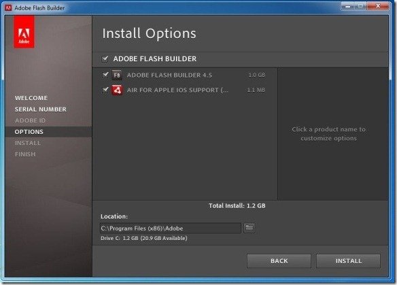397x285 pixels.
Task: Click the AIR for Apple iOS icon
Action: click(x=117, y=90)
